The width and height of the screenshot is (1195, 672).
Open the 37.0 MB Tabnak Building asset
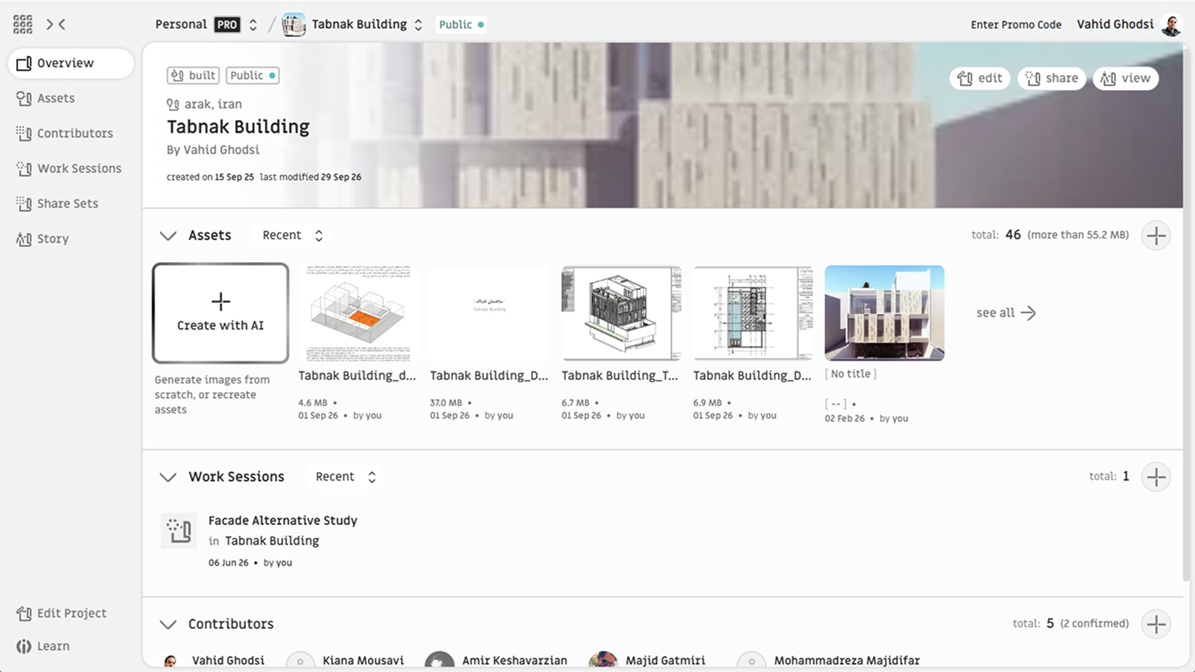point(489,313)
